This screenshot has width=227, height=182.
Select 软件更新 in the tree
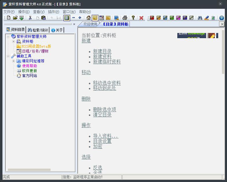point(30,71)
